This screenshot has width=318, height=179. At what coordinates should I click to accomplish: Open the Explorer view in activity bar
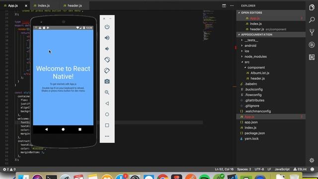click(312, 8)
